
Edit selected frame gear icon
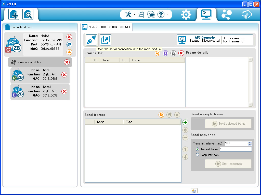[x=185, y=130]
